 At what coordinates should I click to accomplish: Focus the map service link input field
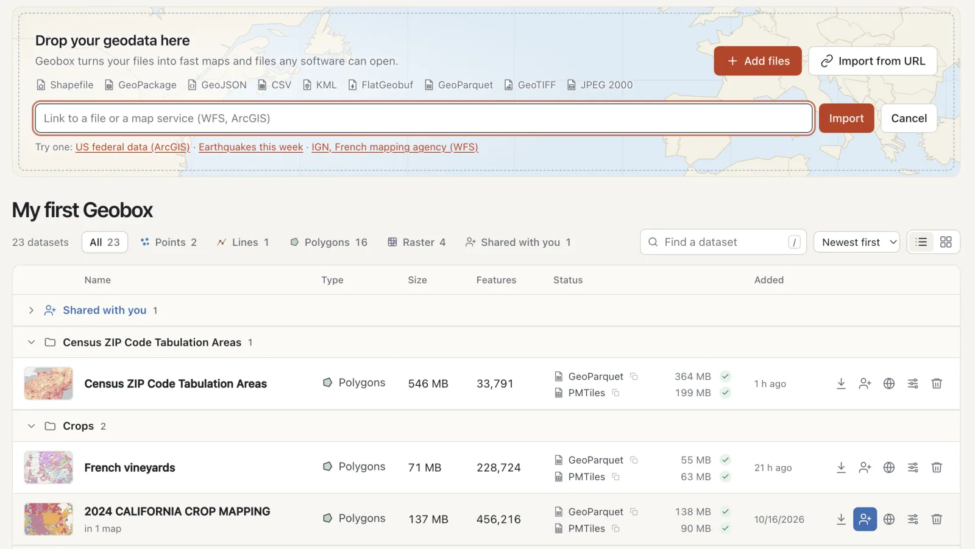[424, 118]
